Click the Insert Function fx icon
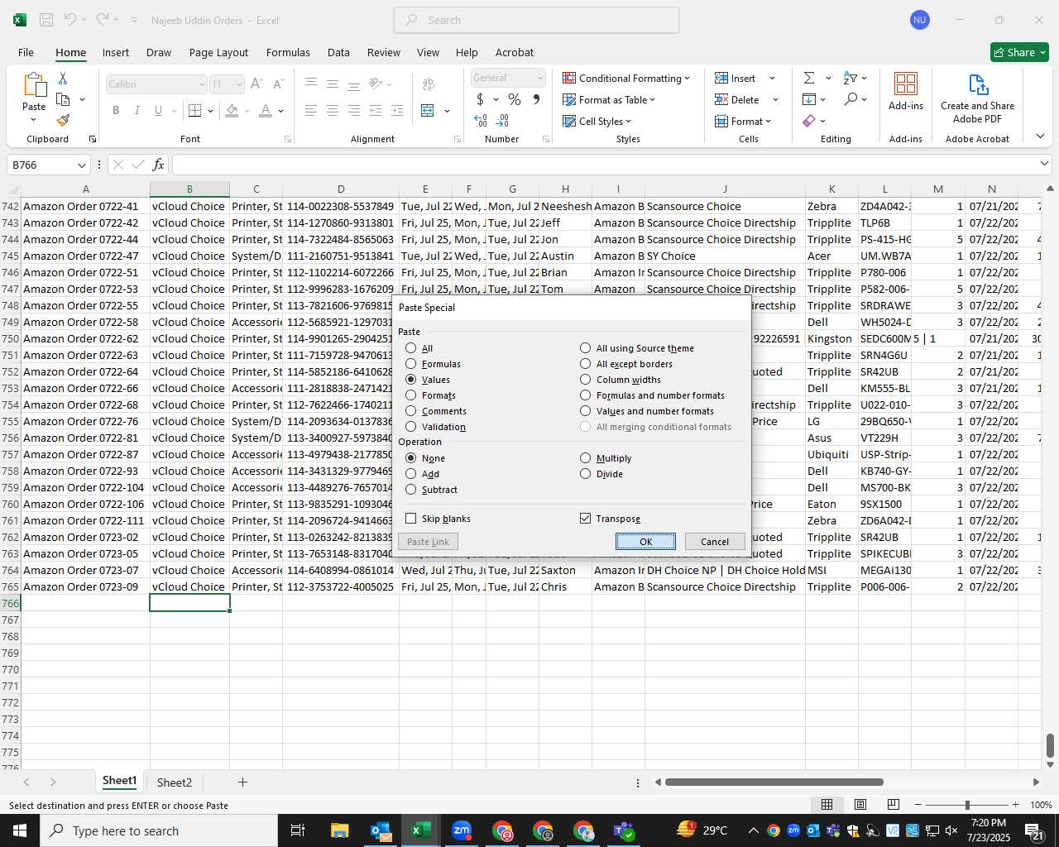Screen dimensions: 1059x847 coord(159,165)
